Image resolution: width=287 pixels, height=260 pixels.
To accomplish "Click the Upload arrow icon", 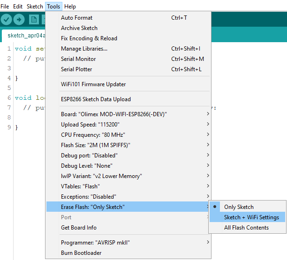I will (19, 19).
